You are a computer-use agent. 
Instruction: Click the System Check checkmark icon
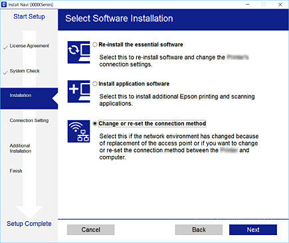point(5,73)
